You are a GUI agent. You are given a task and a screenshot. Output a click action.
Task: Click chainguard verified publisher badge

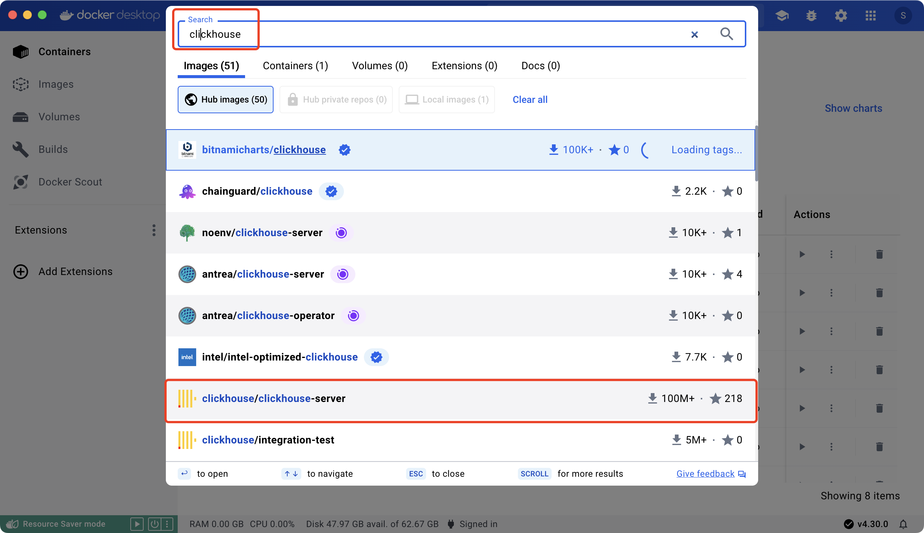331,191
